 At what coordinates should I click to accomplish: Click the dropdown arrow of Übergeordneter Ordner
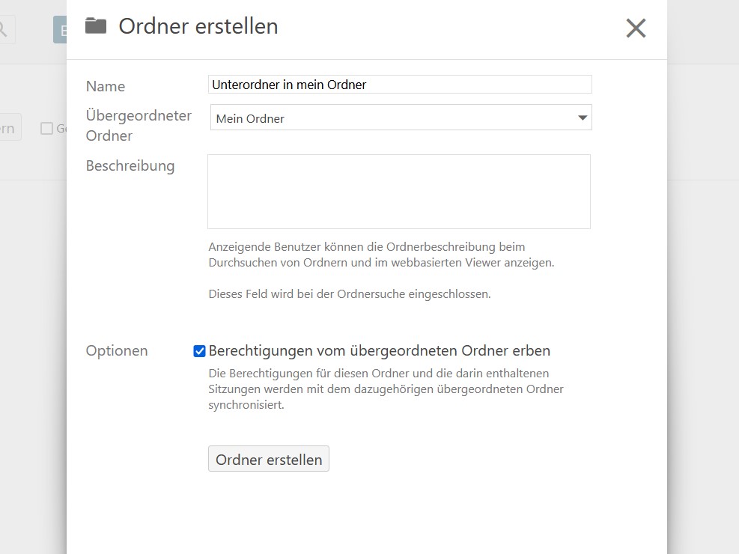583,118
